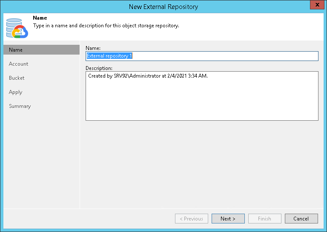This screenshot has height=232, width=327.
Task: Click the Previous button
Action: (192, 218)
